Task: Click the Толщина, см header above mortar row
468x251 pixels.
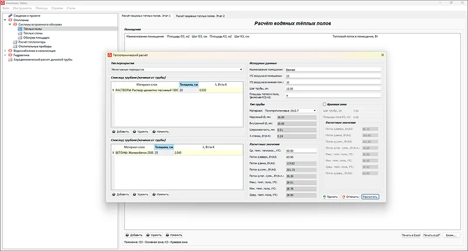Action: pos(188,85)
